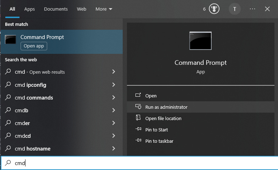Click the Run as administrator shield icon

tap(138, 106)
